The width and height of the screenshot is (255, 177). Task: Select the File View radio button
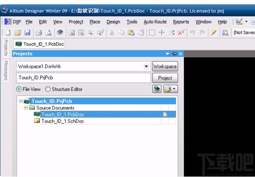pyautogui.click(x=19, y=89)
